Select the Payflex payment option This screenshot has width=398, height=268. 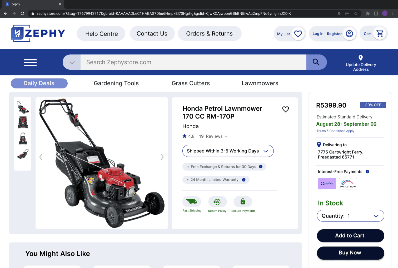[x=327, y=184]
